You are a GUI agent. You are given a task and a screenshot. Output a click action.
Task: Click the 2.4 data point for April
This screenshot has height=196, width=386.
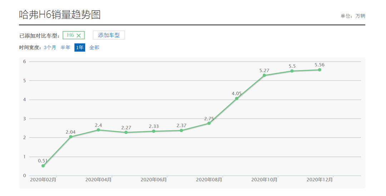coord(98,130)
